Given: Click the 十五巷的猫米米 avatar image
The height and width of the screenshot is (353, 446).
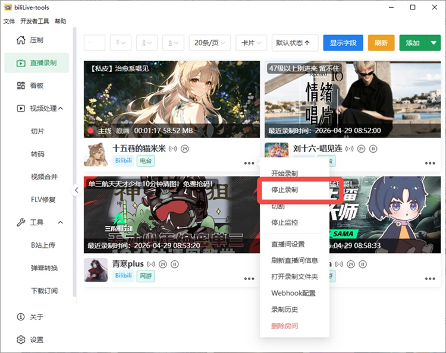Looking at the screenshot, I should (x=96, y=155).
